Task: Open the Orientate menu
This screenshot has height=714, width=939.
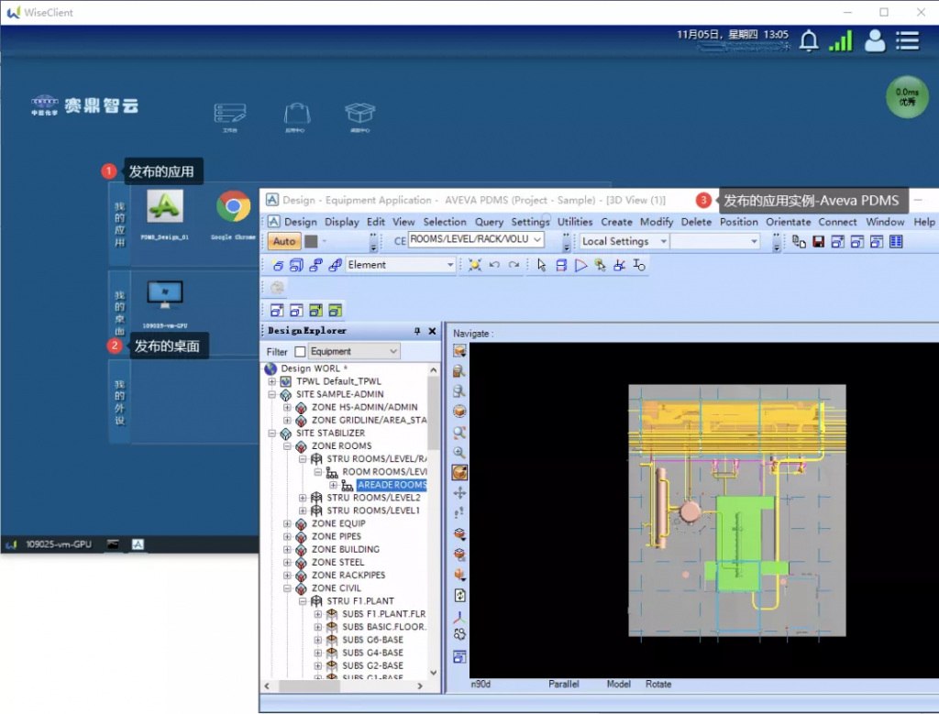Action: (788, 222)
